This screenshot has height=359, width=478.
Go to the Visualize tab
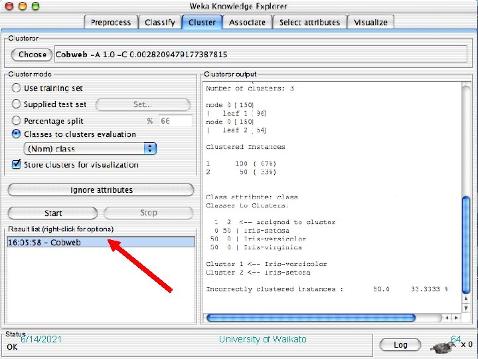click(370, 23)
